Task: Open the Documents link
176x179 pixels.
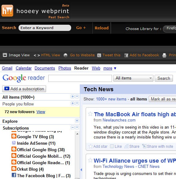Action: 45,68
